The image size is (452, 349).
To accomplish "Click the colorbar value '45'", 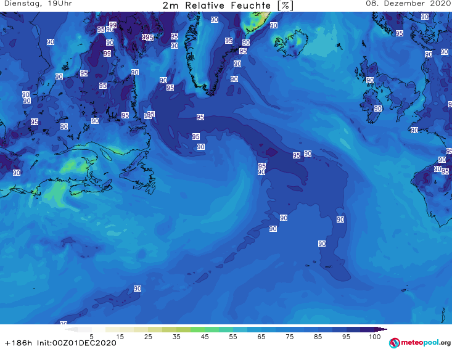I will pyautogui.click(x=204, y=337).
